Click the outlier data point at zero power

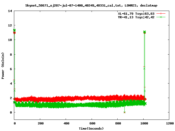click(x=125, y=112)
